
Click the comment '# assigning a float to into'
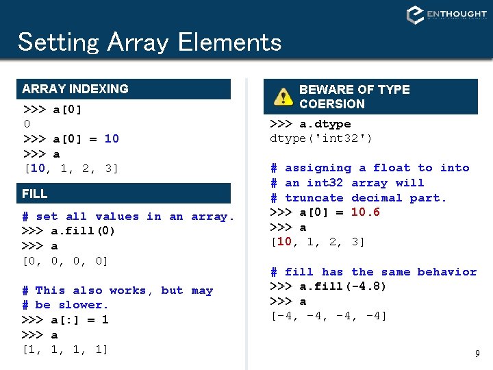pos(370,168)
